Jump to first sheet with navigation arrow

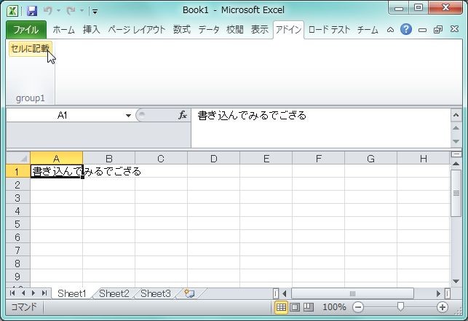point(12,293)
